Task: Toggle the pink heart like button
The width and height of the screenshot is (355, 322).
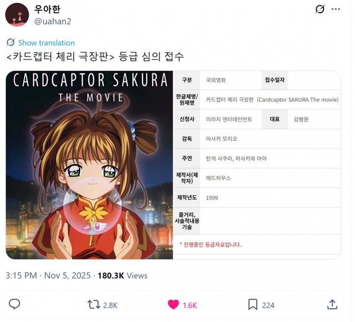Action: pos(173,304)
